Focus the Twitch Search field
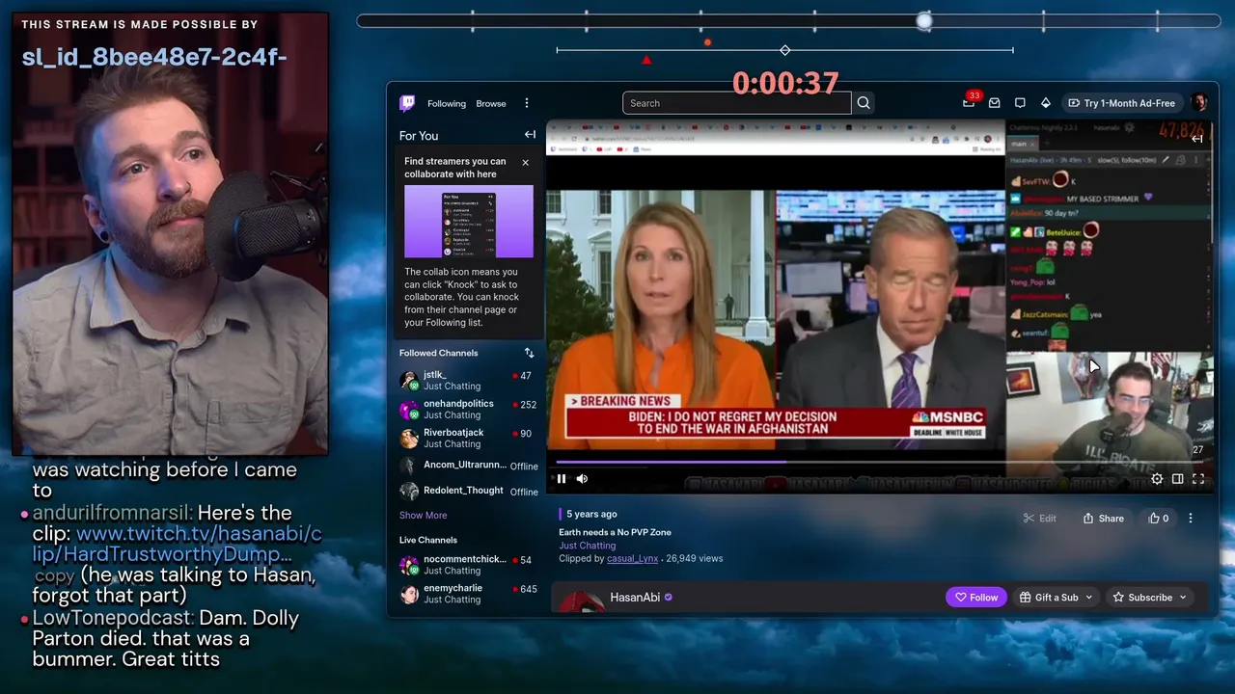Viewport: 1235px width, 694px height. (x=737, y=103)
